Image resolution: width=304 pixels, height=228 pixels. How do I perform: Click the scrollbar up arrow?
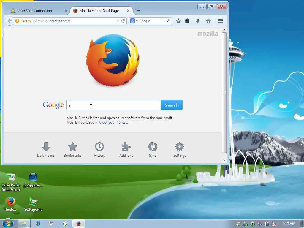click(x=224, y=30)
